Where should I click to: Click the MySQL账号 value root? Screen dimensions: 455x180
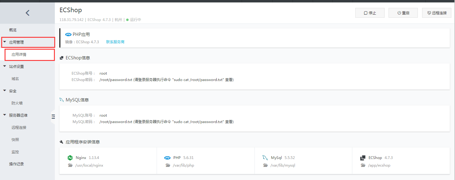pos(103,115)
